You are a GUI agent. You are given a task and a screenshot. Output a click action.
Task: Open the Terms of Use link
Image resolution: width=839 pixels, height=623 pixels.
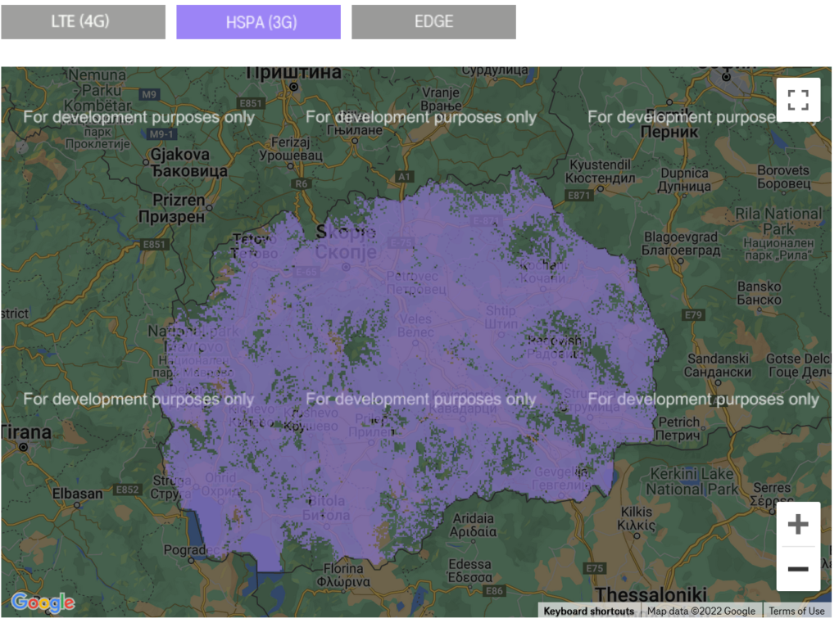(x=796, y=611)
